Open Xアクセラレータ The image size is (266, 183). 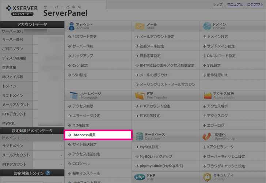(x=220, y=147)
